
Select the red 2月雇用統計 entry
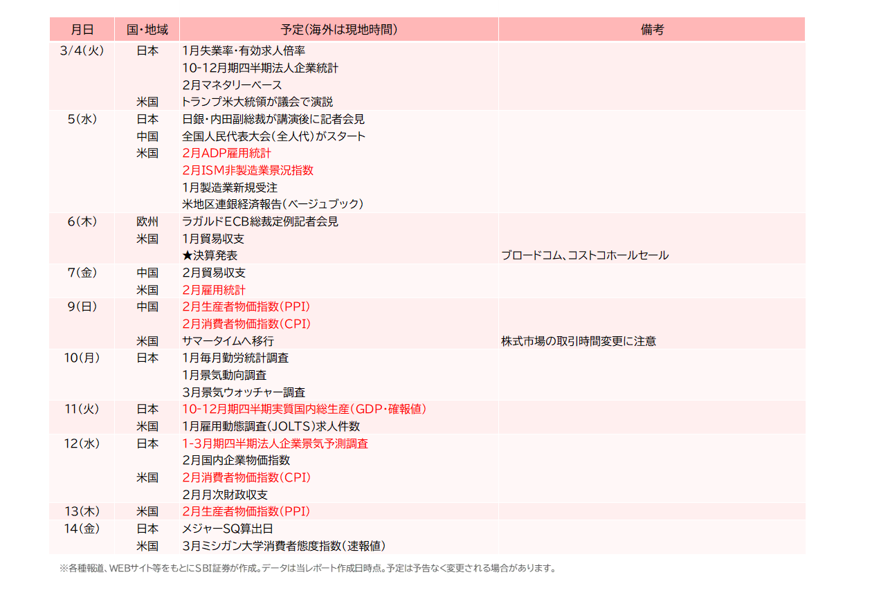pos(214,290)
